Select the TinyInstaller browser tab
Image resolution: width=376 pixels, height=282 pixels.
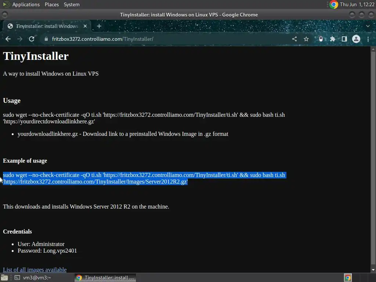point(47,26)
